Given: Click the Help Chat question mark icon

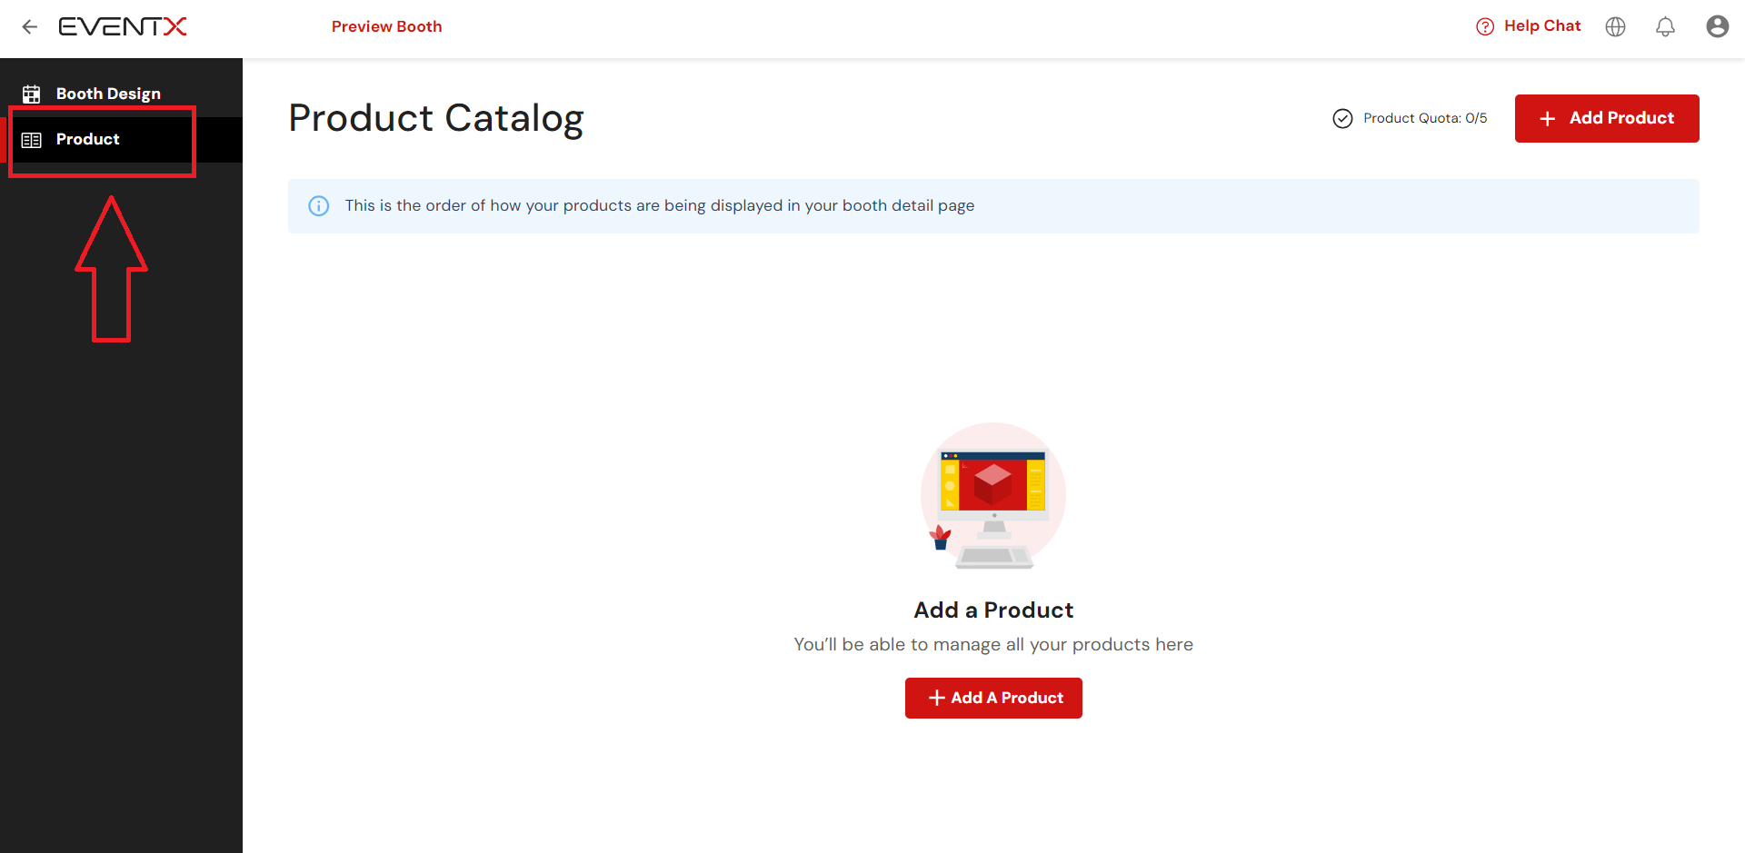Looking at the screenshot, I should (x=1485, y=27).
